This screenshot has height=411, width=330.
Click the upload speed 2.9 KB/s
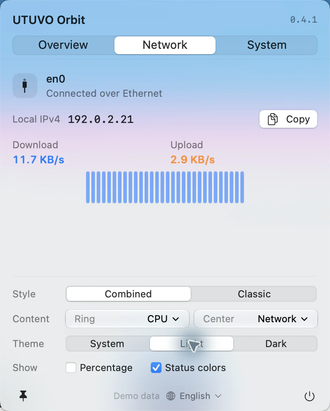[192, 160]
